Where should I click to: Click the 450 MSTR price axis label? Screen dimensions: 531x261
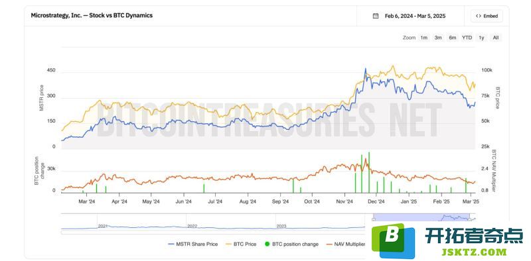coord(51,70)
